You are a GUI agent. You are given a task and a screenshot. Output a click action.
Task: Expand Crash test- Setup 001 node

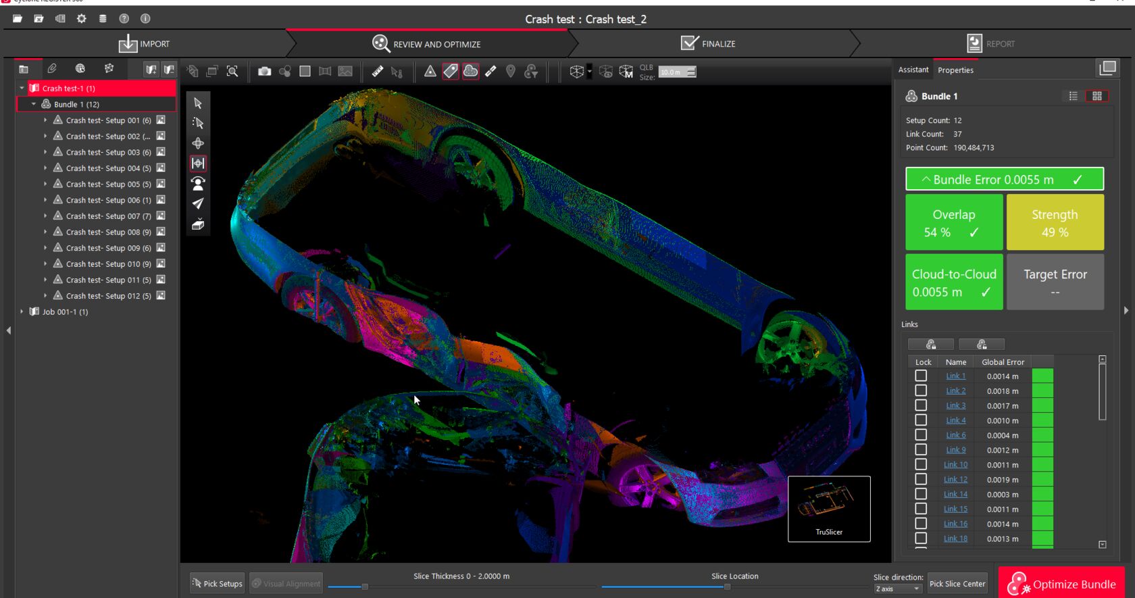[45, 120]
